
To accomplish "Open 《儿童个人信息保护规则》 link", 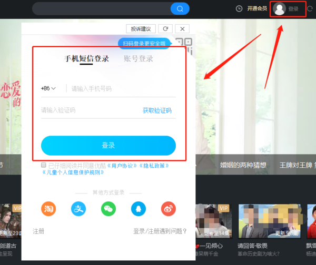I will (x=73, y=172).
